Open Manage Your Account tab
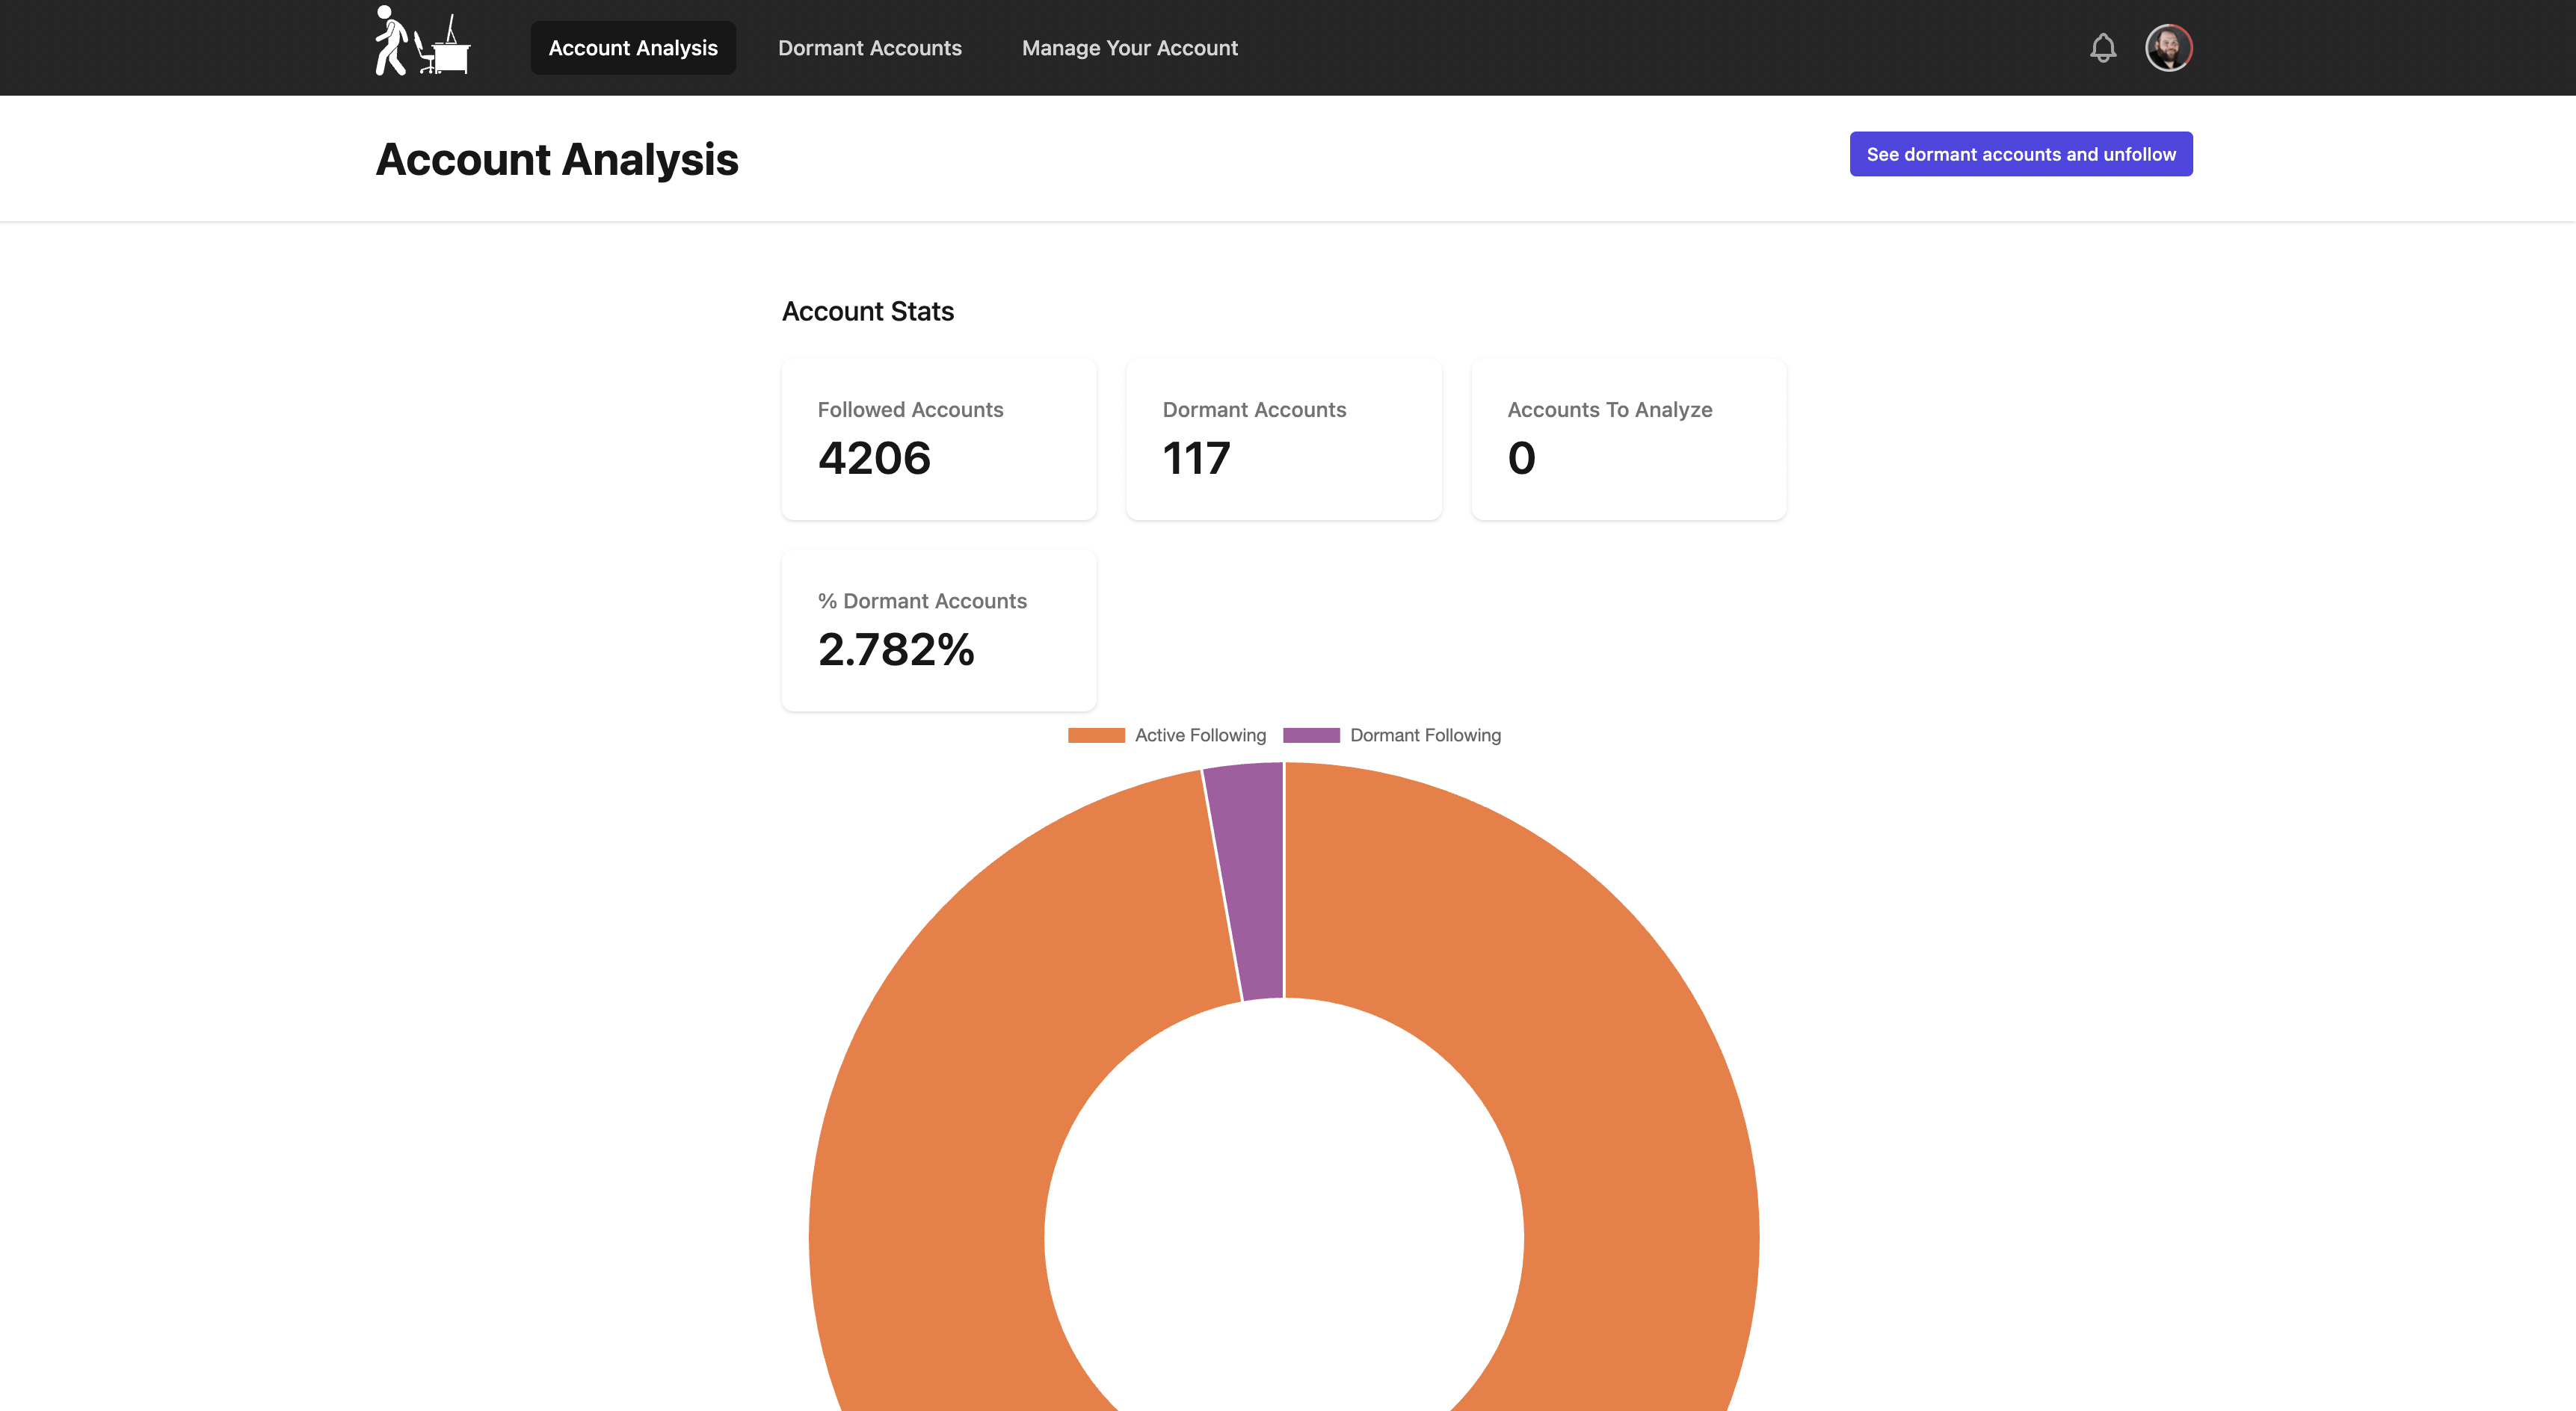 click(1130, 48)
